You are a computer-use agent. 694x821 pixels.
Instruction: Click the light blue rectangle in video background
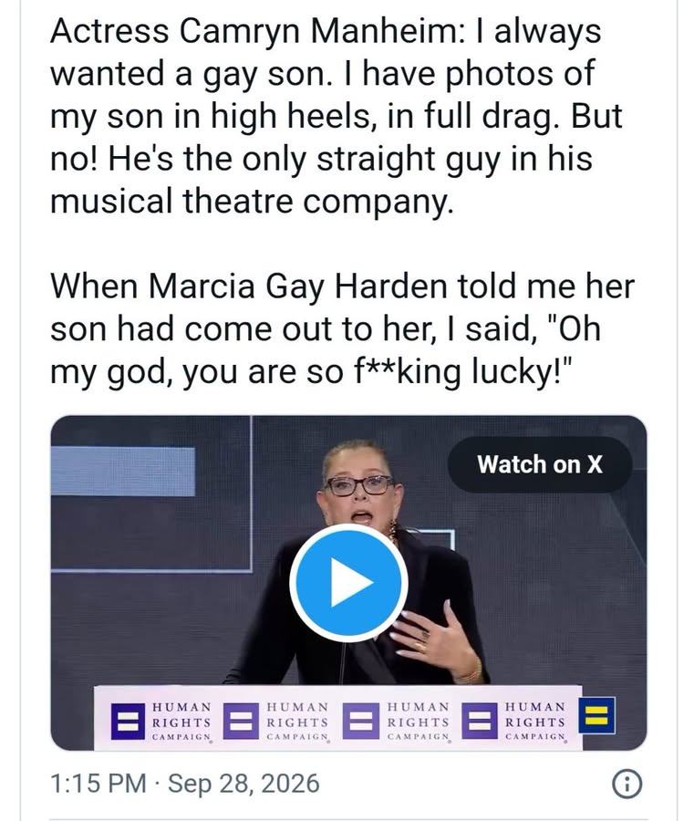[x=123, y=472]
